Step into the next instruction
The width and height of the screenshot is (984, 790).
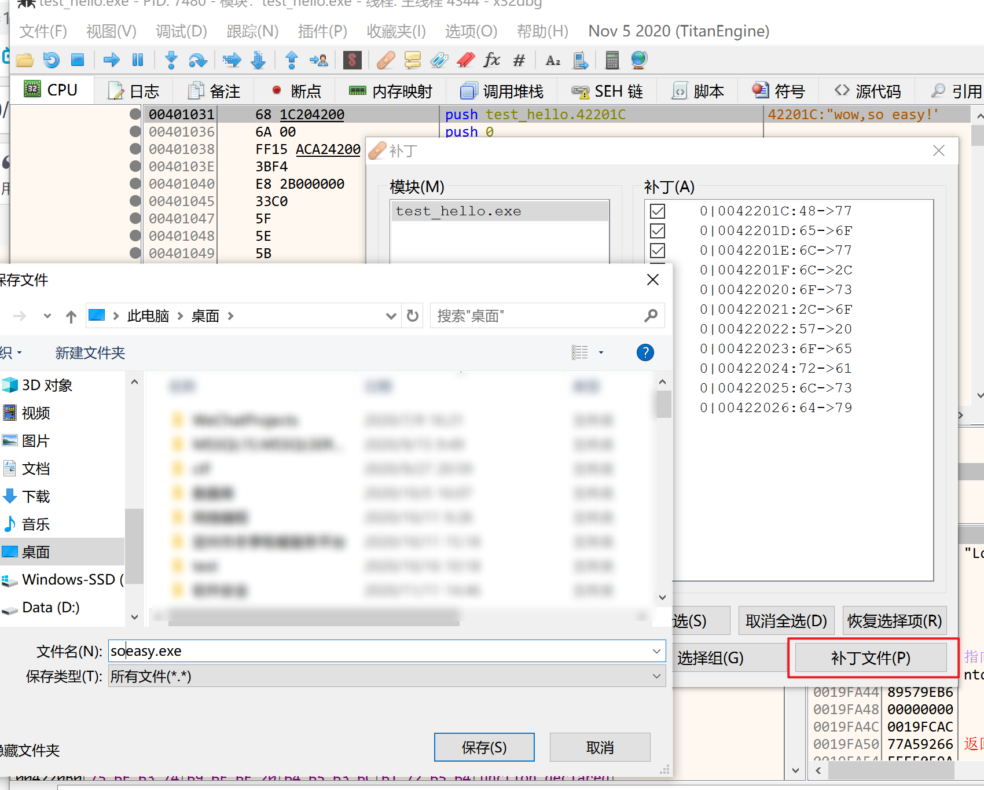coord(171,60)
